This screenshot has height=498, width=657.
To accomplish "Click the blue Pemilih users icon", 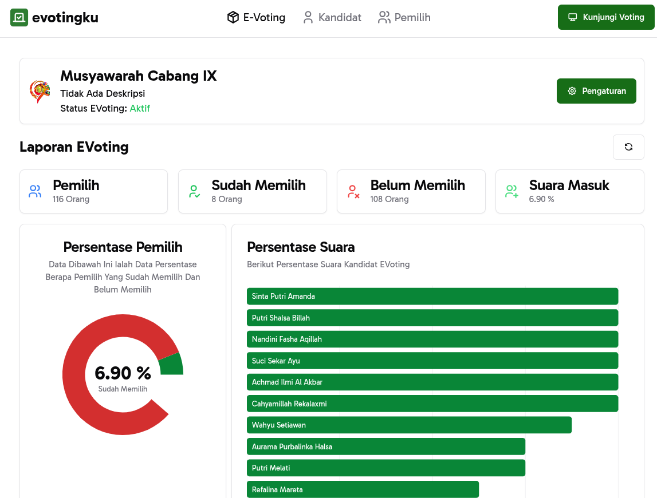I will point(35,191).
